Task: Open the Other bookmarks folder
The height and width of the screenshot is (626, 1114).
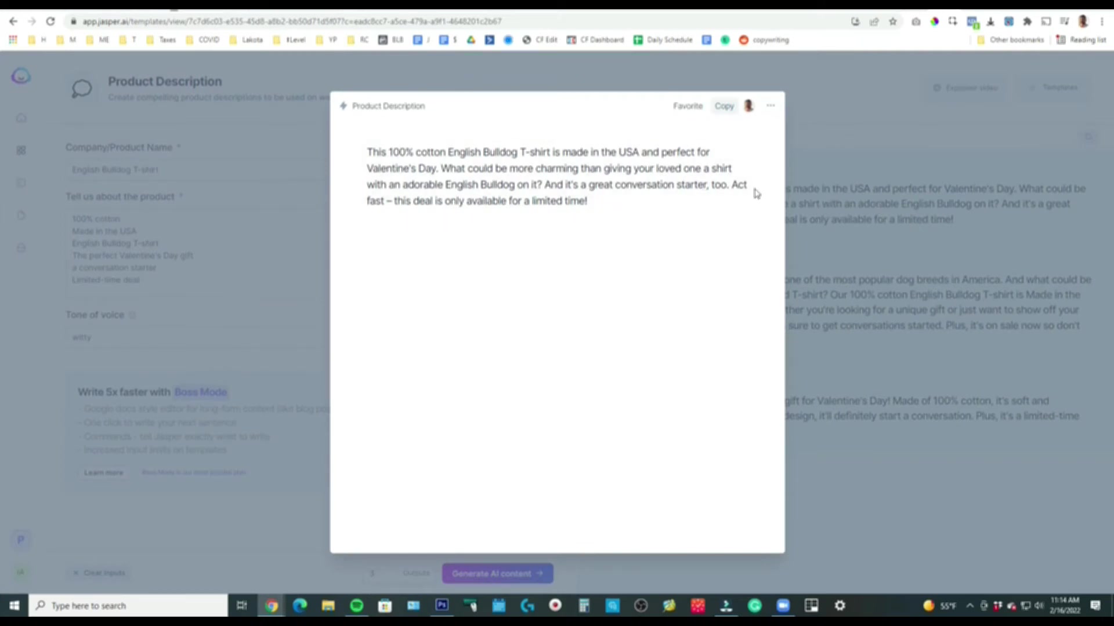Action: click(1010, 40)
